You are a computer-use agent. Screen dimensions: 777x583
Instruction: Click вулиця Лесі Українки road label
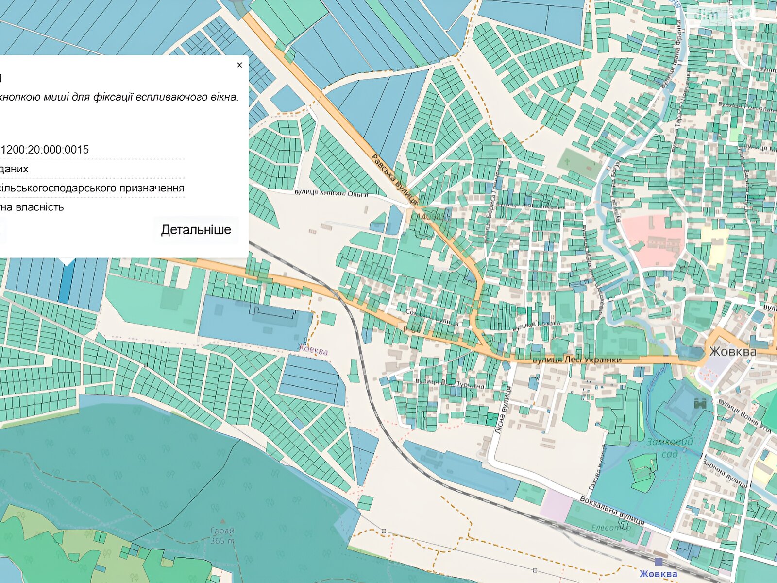[577, 360]
